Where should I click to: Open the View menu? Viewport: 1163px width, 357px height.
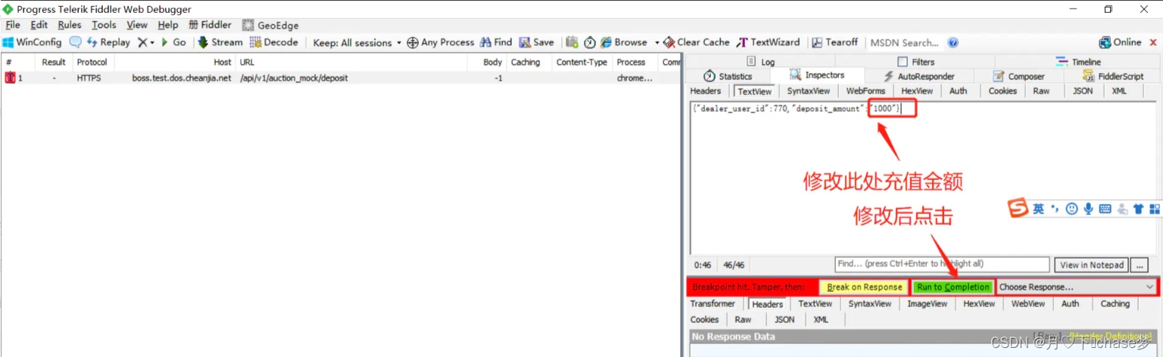pos(137,25)
